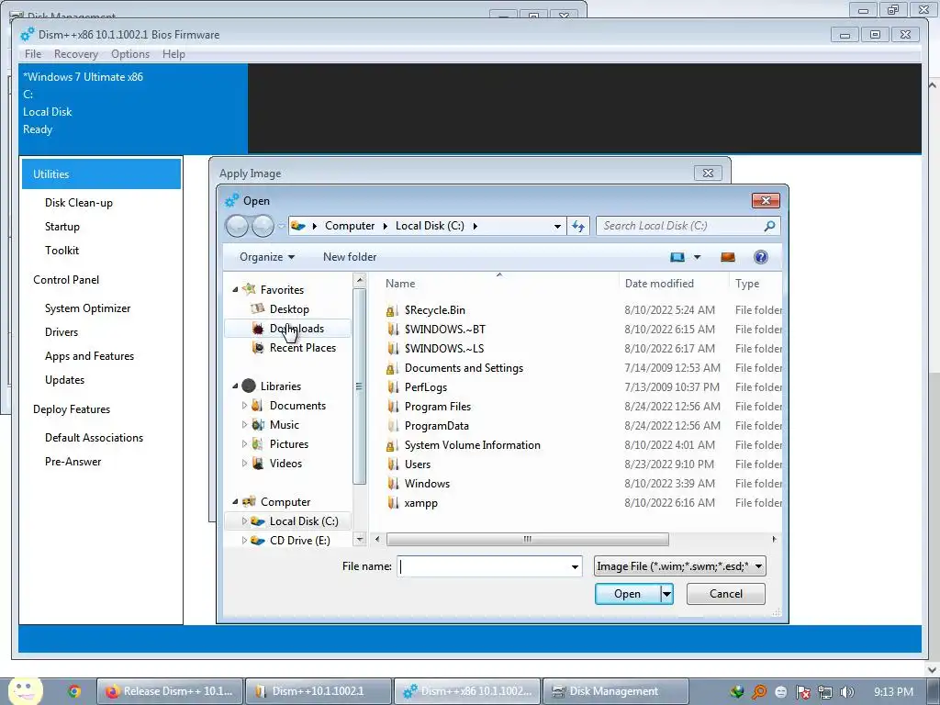
Task: Open the Image File type filter dropdown
Action: click(x=680, y=566)
